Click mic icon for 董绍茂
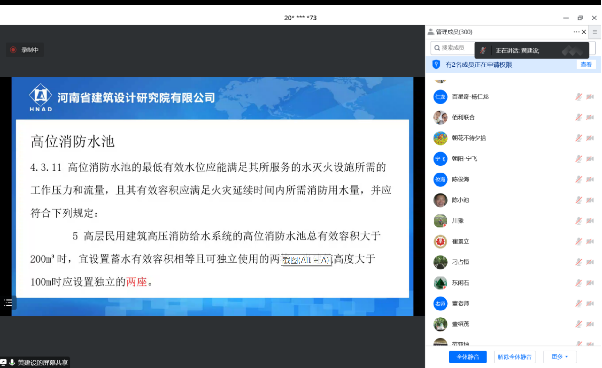The height and width of the screenshot is (368, 602). [579, 324]
